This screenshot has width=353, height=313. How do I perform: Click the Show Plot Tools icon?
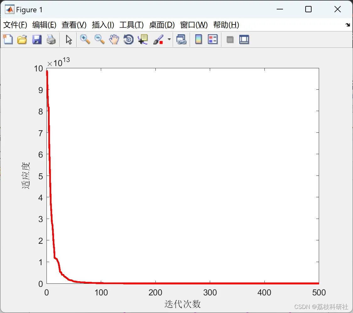244,39
